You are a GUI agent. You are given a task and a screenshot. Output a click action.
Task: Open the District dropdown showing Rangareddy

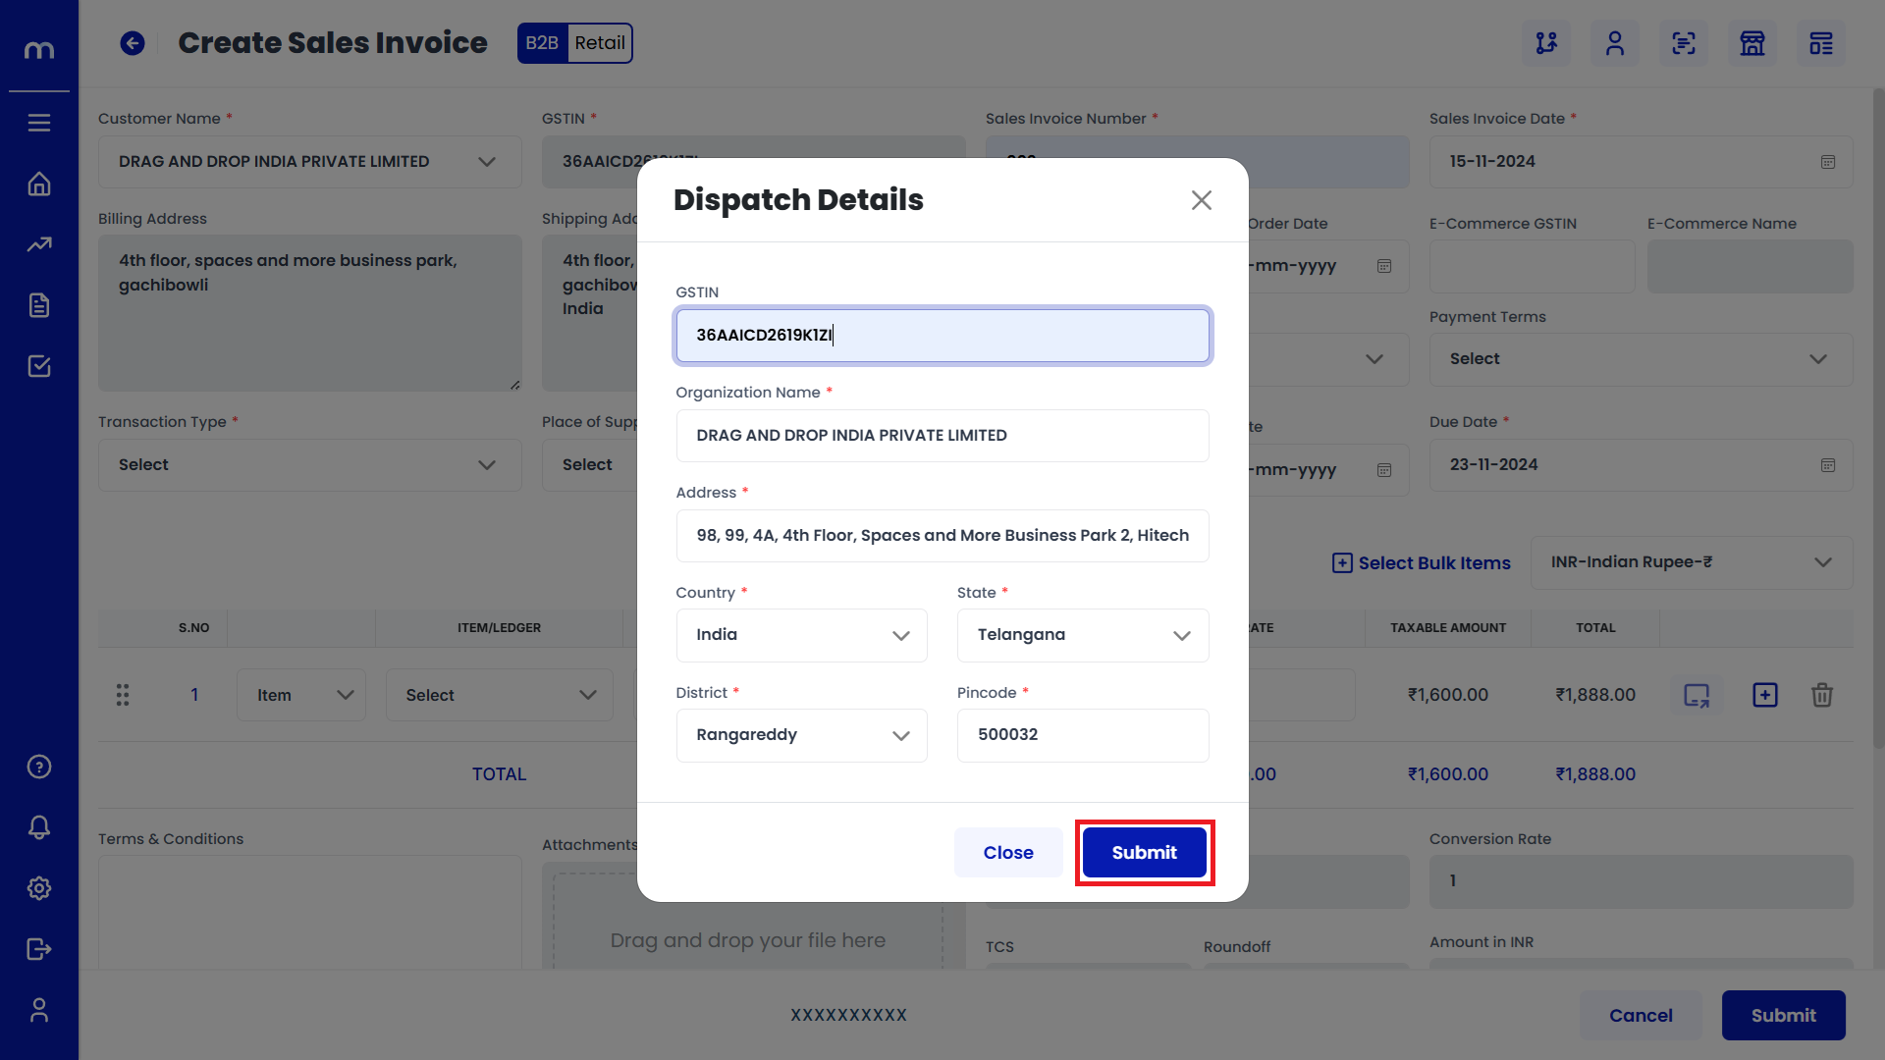[802, 735]
